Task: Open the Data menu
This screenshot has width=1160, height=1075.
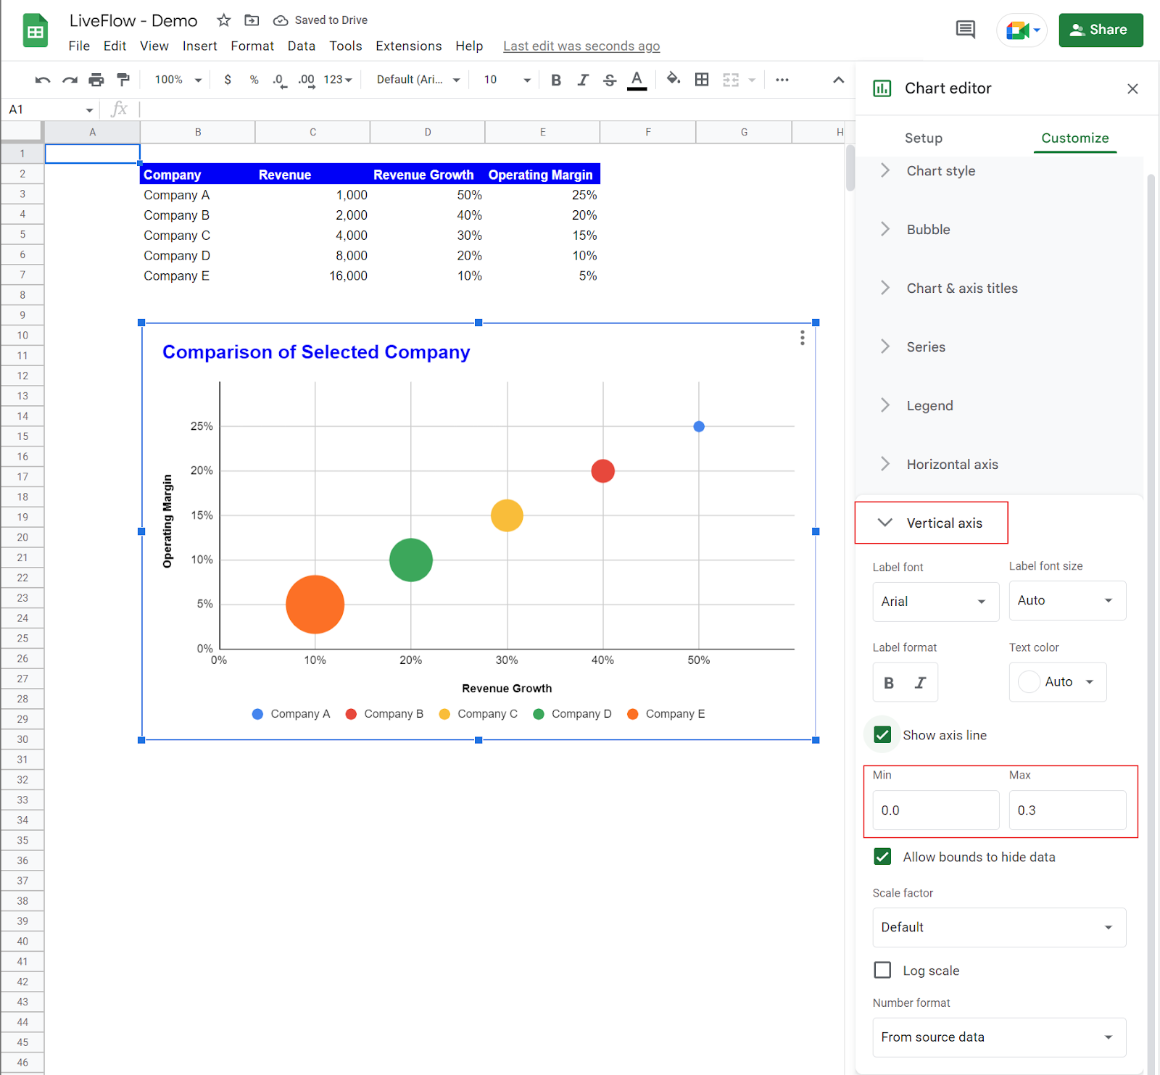Action: click(x=301, y=46)
